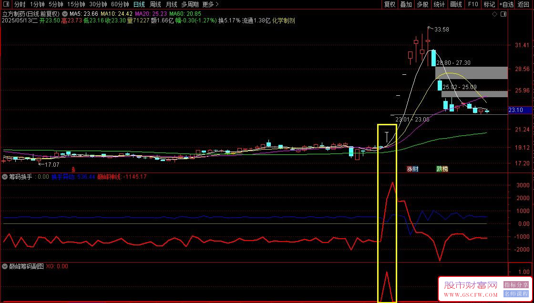Click the 3000 indicator axis value
The height and width of the screenshot is (303, 534).
[523, 185]
